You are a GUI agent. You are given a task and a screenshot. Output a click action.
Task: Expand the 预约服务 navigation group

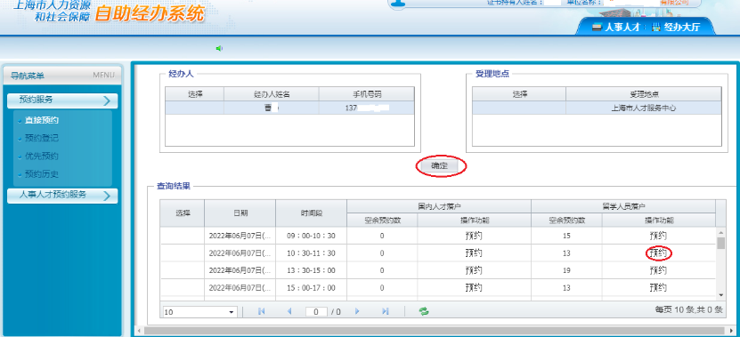pyautogui.click(x=62, y=100)
